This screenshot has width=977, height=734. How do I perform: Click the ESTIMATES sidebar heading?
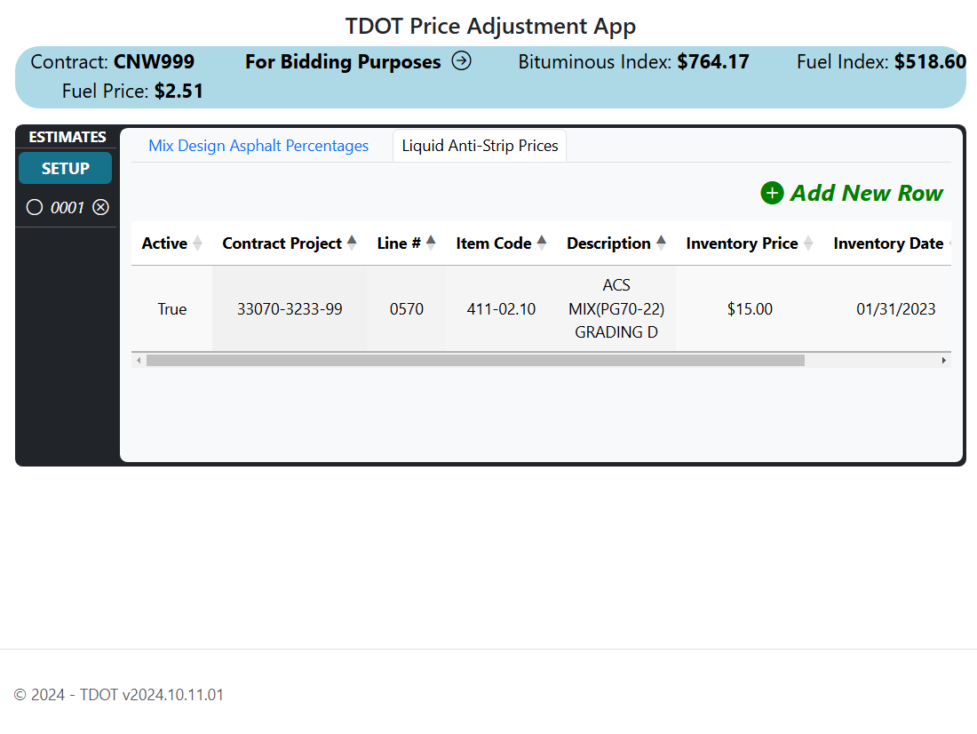(68, 137)
